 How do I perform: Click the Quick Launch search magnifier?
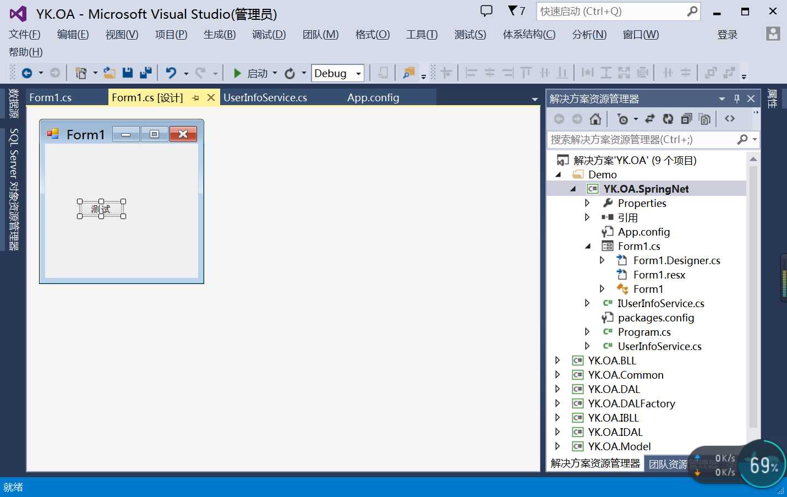(692, 11)
